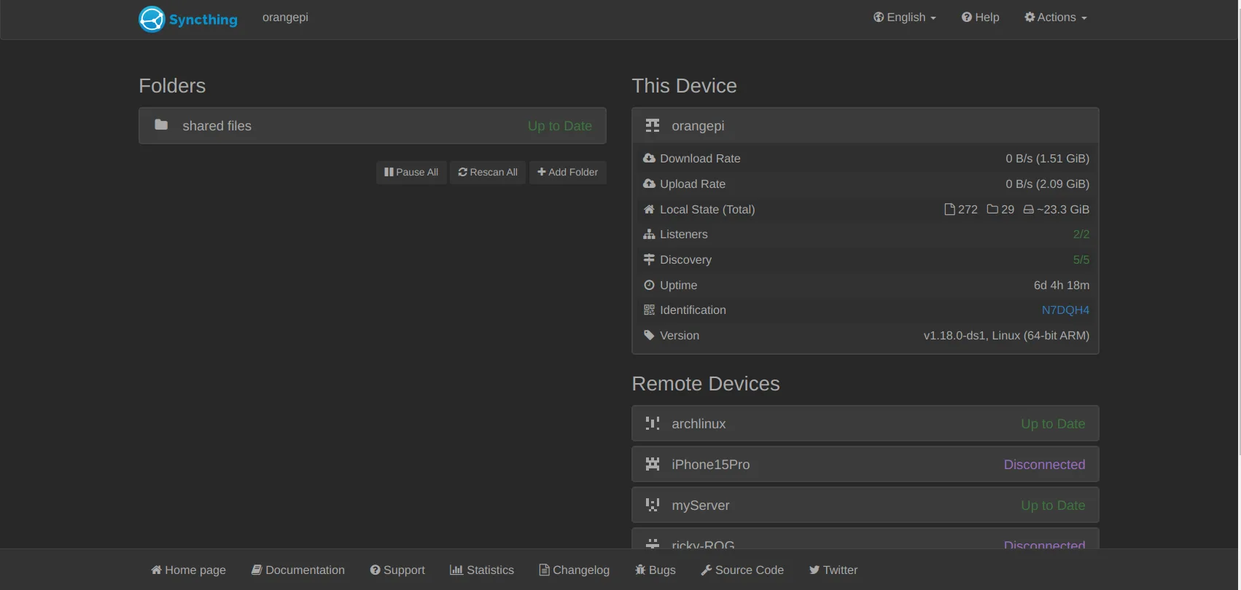
Task: Click the gear icon next to Actions
Action: pos(1030,17)
